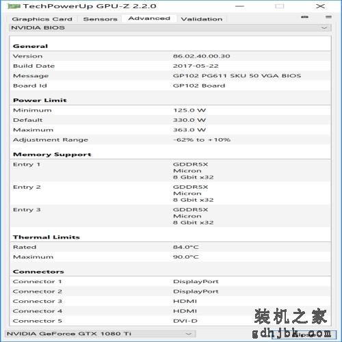
Task: Select the Maximum thermal limit 90.0°C
Action: tap(186, 256)
